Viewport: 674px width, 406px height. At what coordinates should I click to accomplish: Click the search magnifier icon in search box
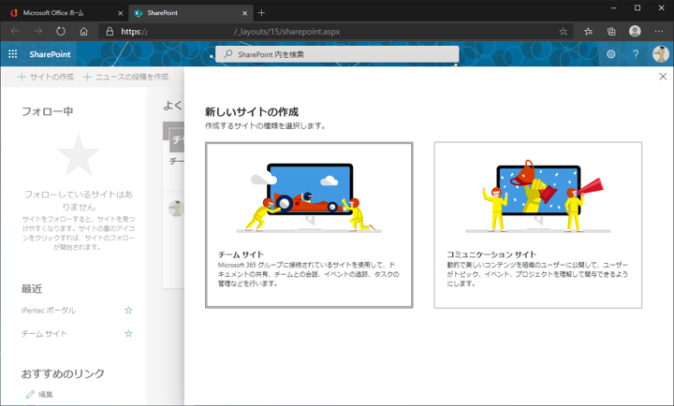(228, 54)
